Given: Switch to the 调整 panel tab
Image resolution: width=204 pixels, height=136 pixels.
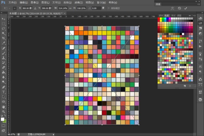Looking at the screenshot, I should [179, 15].
